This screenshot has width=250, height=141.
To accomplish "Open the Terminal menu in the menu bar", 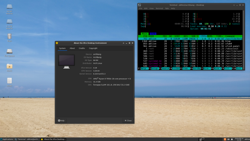I will [x=159, y=9].
